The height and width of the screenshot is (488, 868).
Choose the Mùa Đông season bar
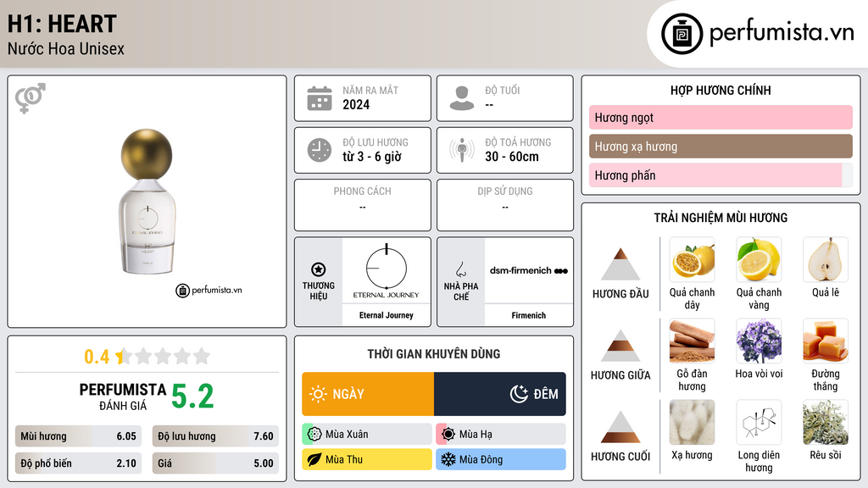(x=501, y=459)
